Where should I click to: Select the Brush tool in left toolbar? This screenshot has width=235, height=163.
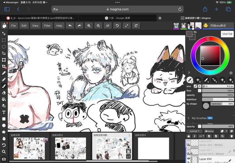tap(4, 86)
